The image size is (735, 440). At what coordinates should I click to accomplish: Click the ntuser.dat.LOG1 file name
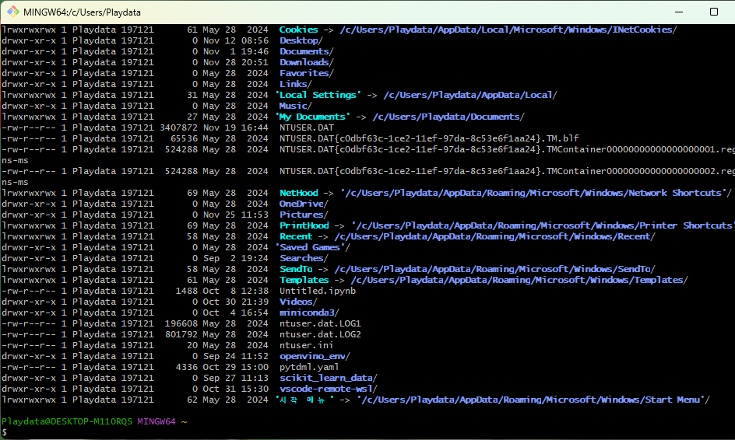click(x=320, y=323)
